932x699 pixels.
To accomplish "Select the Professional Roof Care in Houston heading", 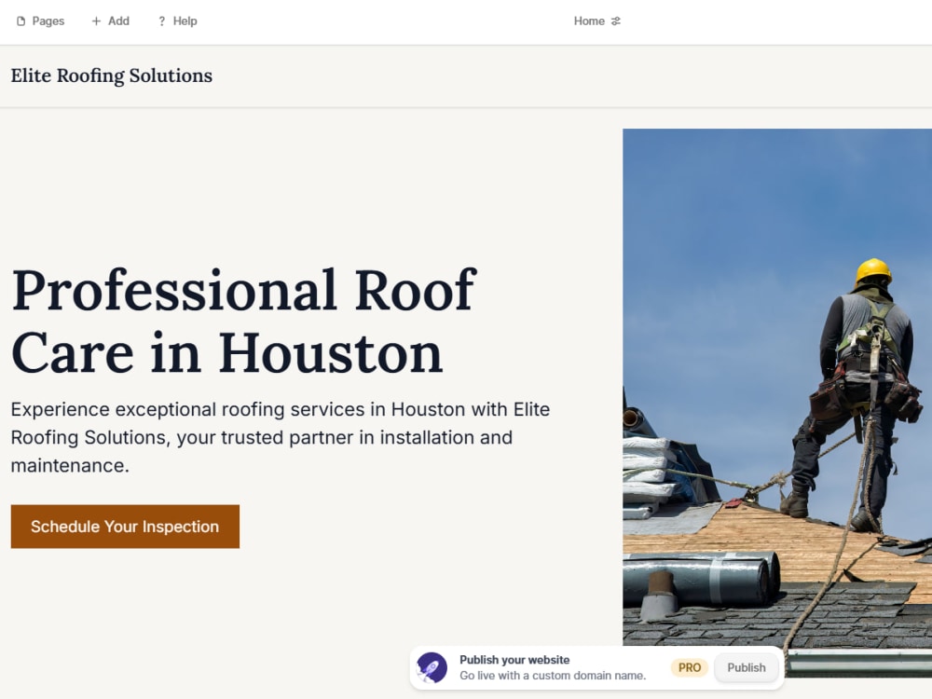I will pyautogui.click(x=243, y=322).
